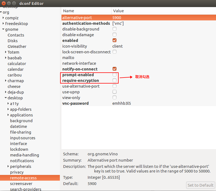Select the Disks tree item
Screen dimensions: 216x191
tap(13, 41)
